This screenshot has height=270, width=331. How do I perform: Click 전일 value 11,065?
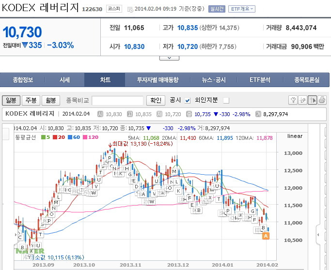134,28
